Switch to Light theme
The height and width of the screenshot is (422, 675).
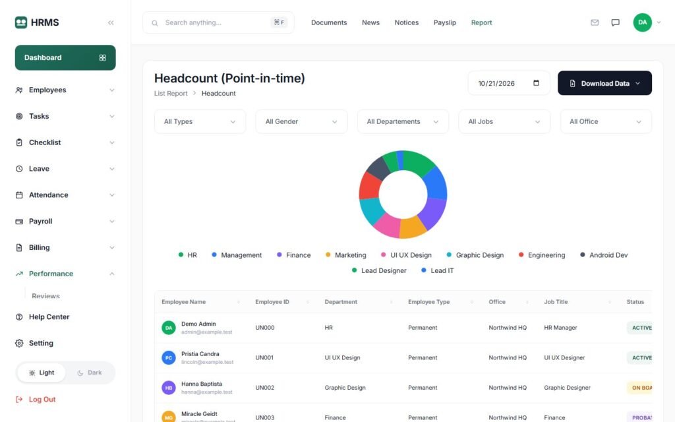coord(42,373)
